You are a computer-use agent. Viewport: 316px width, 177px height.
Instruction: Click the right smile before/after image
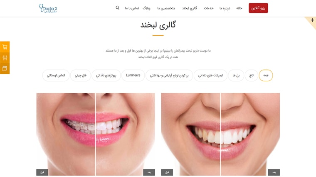pos(220,134)
